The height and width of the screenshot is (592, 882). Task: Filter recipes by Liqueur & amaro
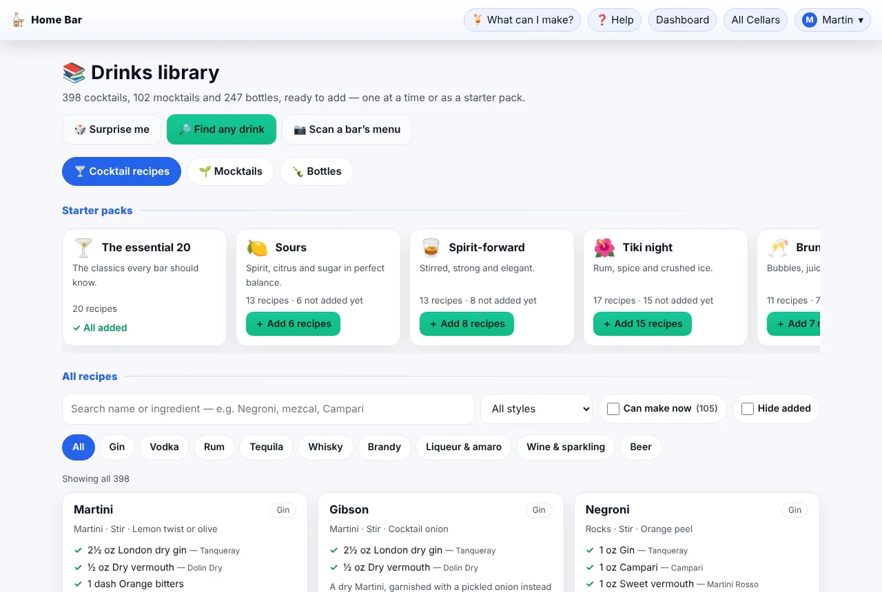pyautogui.click(x=464, y=447)
